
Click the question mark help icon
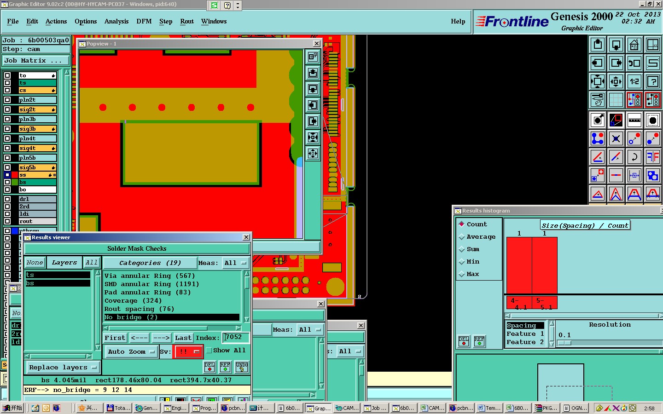[653, 81]
